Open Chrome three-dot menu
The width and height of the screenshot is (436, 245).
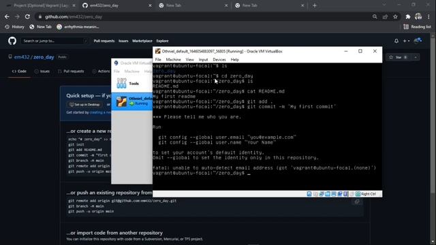[429, 16]
